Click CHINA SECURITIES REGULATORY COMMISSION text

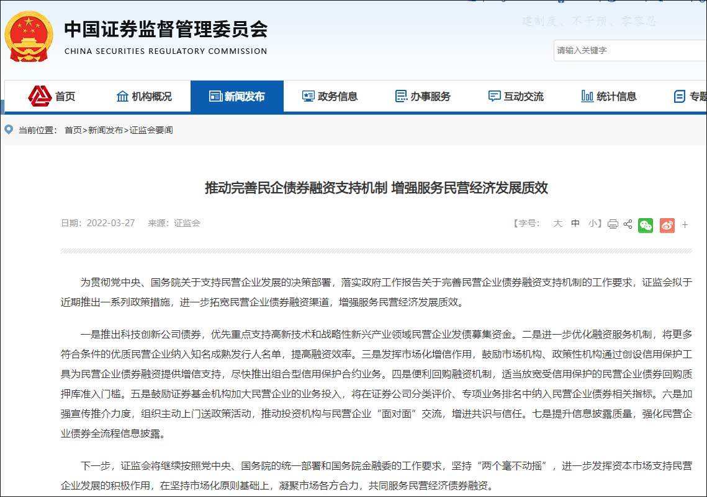click(x=166, y=51)
